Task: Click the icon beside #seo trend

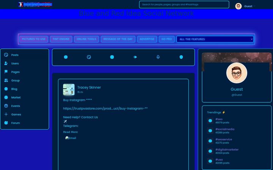Action: point(210,121)
